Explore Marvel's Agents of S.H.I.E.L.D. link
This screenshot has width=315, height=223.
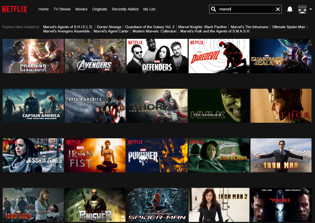click(x=68, y=27)
